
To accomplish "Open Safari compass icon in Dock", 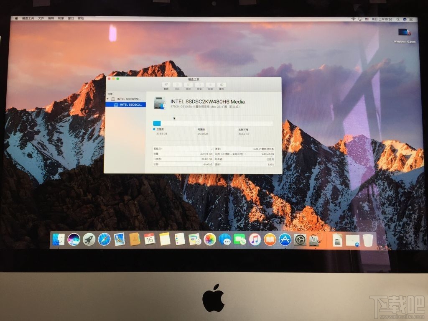I will [x=104, y=239].
